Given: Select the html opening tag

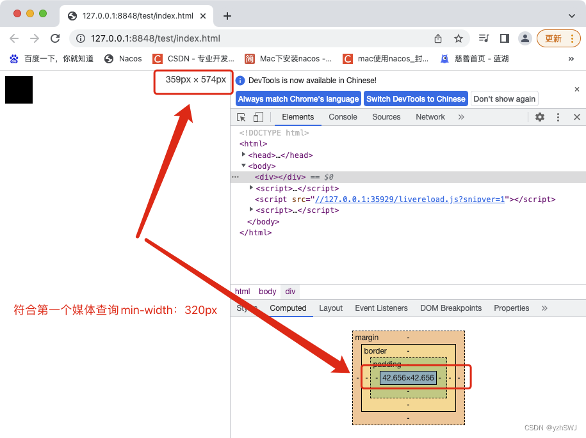Looking at the screenshot, I should 254,144.
